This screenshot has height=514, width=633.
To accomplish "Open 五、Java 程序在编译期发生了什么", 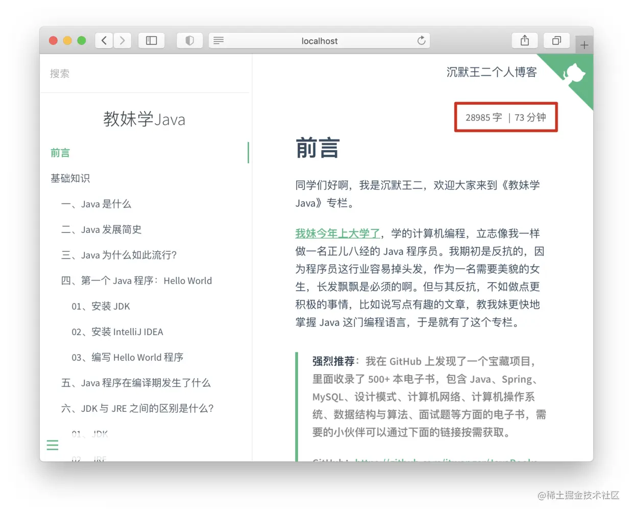I will coord(136,383).
